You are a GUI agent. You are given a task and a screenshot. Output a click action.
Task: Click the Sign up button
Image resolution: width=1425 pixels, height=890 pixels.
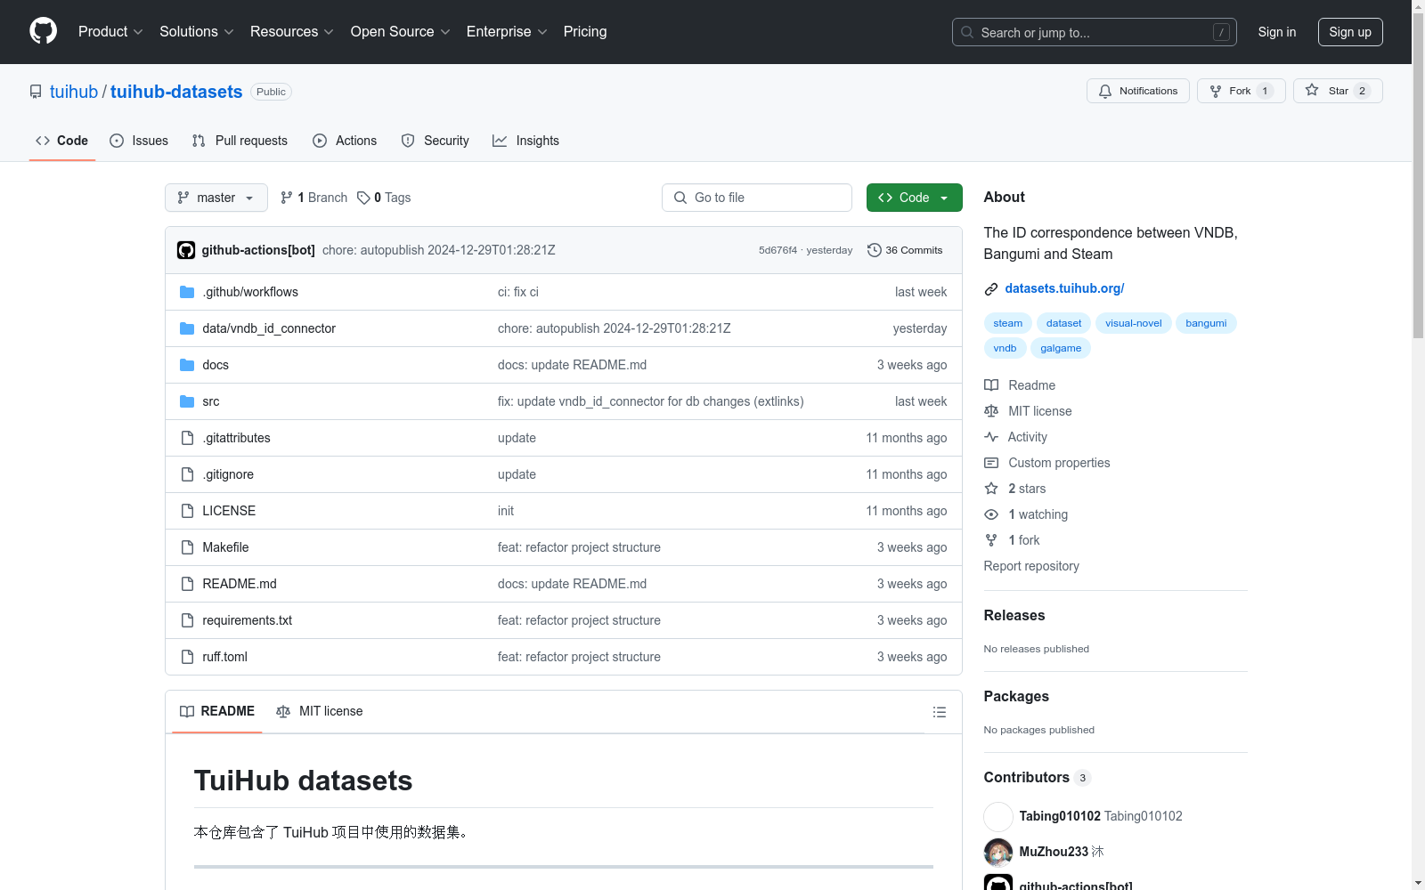click(x=1350, y=32)
